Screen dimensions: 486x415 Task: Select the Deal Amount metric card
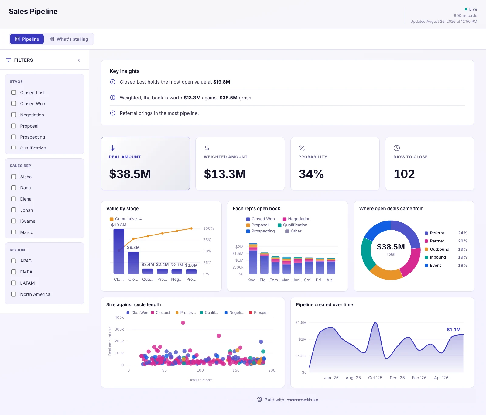click(x=145, y=164)
